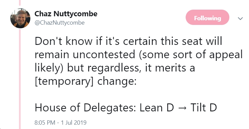This screenshot has width=249, height=129.
Task: Click the phrase some sort of appeal
Action: point(192,55)
